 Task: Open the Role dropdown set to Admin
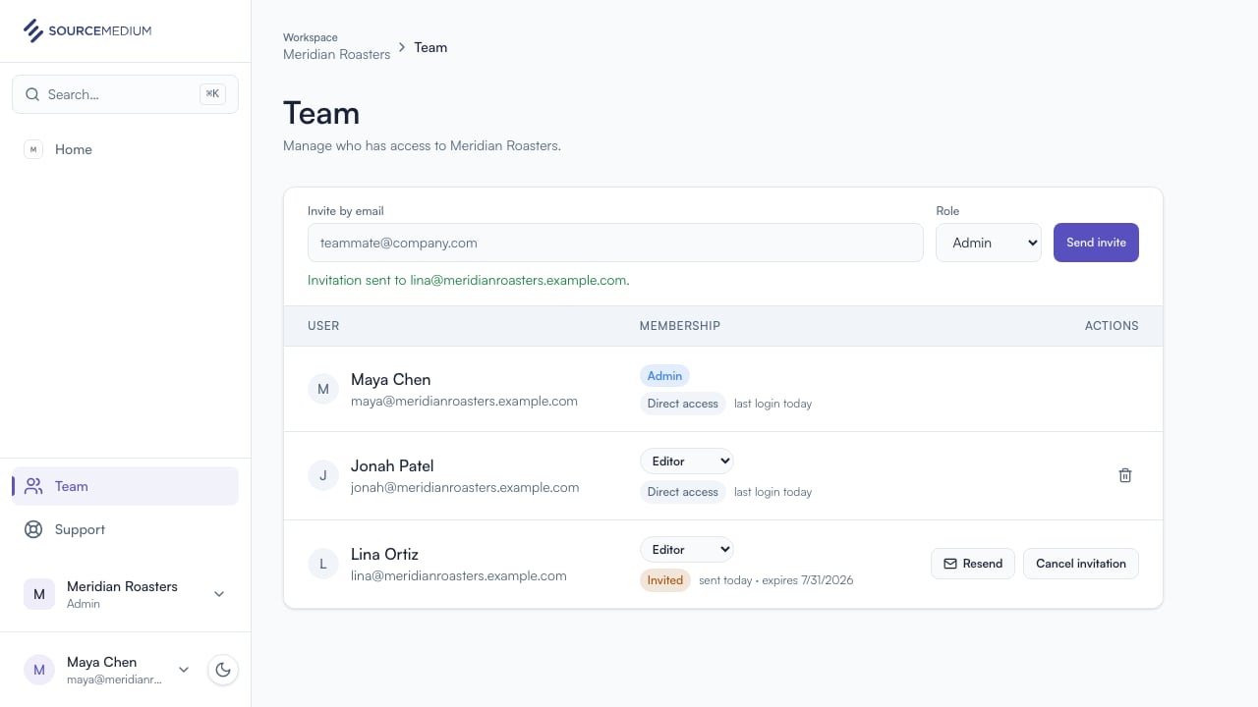(989, 243)
